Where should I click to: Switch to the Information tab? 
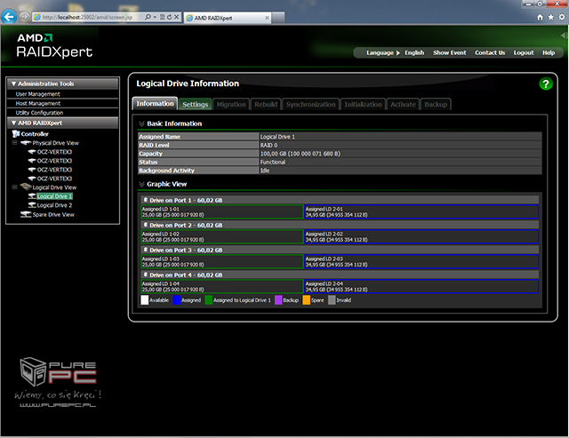coord(155,104)
